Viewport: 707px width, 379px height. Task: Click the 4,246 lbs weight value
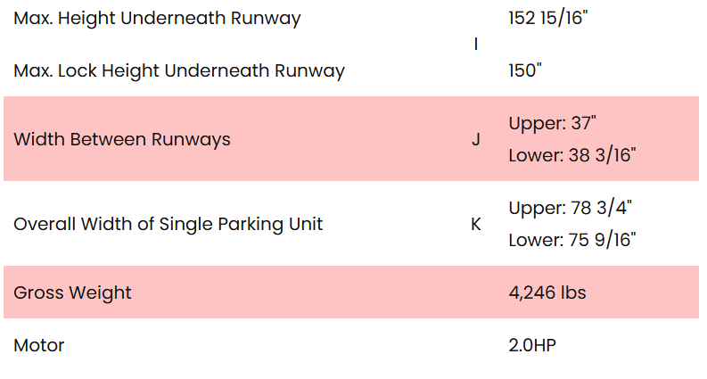click(x=547, y=292)
